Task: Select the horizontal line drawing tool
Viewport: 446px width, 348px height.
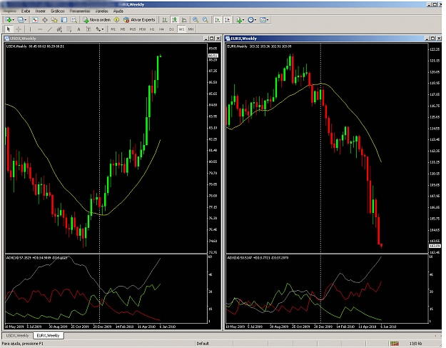Action: click(x=40, y=29)
